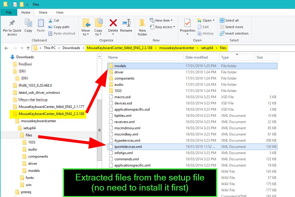This screenshot has width=295, height=197.
Task: Click the navigation pane scrollbar thumb
Action: coord(100,130)
